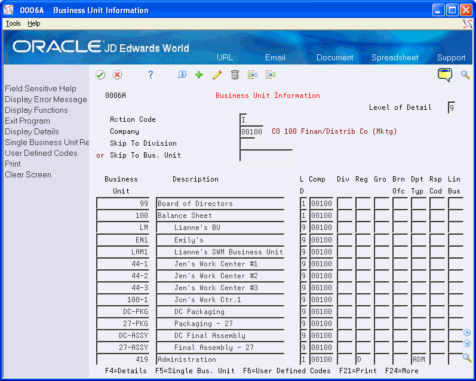Click the URL link in banner
Image resolution: width=476 pixels, height=381 pixels.
(225, 57)
